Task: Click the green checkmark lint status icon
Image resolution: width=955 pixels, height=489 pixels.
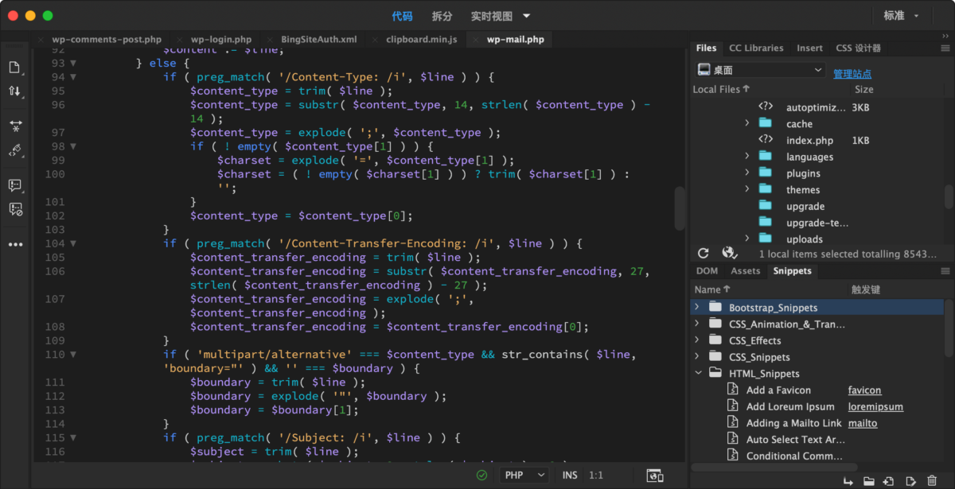Action: [481, 475]
